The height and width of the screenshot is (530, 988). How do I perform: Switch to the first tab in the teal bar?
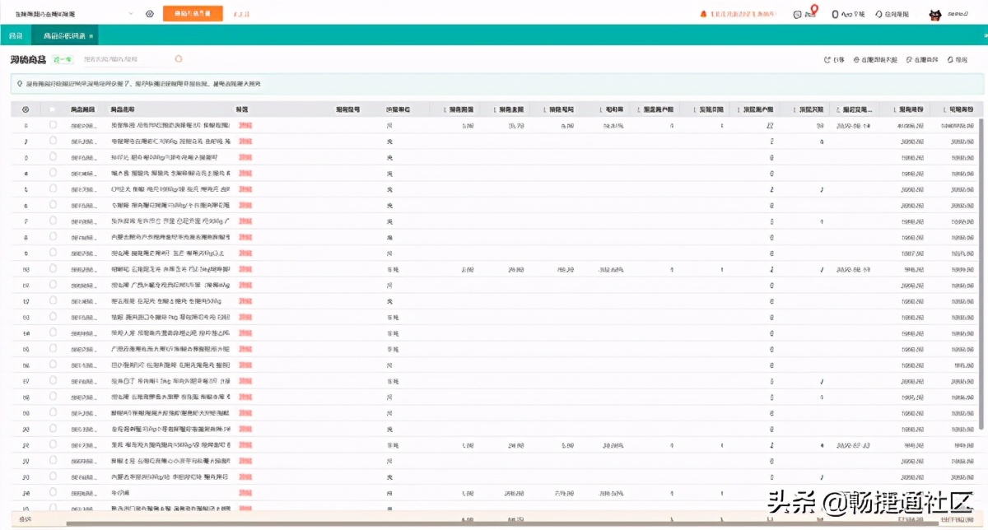click(x=15, y=35)
